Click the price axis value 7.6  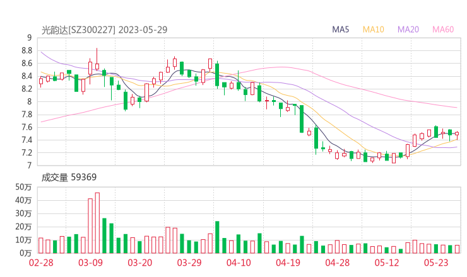click(27, 127)
